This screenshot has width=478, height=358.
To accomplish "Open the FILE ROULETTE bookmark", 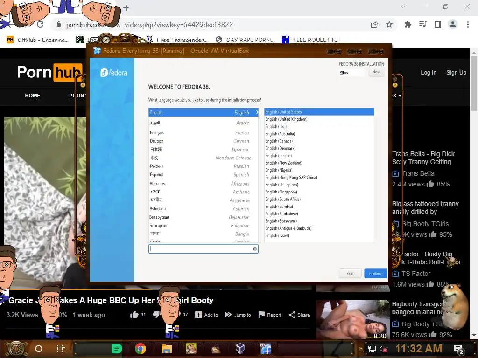I will pyautogui.click(x=310, y=40).
